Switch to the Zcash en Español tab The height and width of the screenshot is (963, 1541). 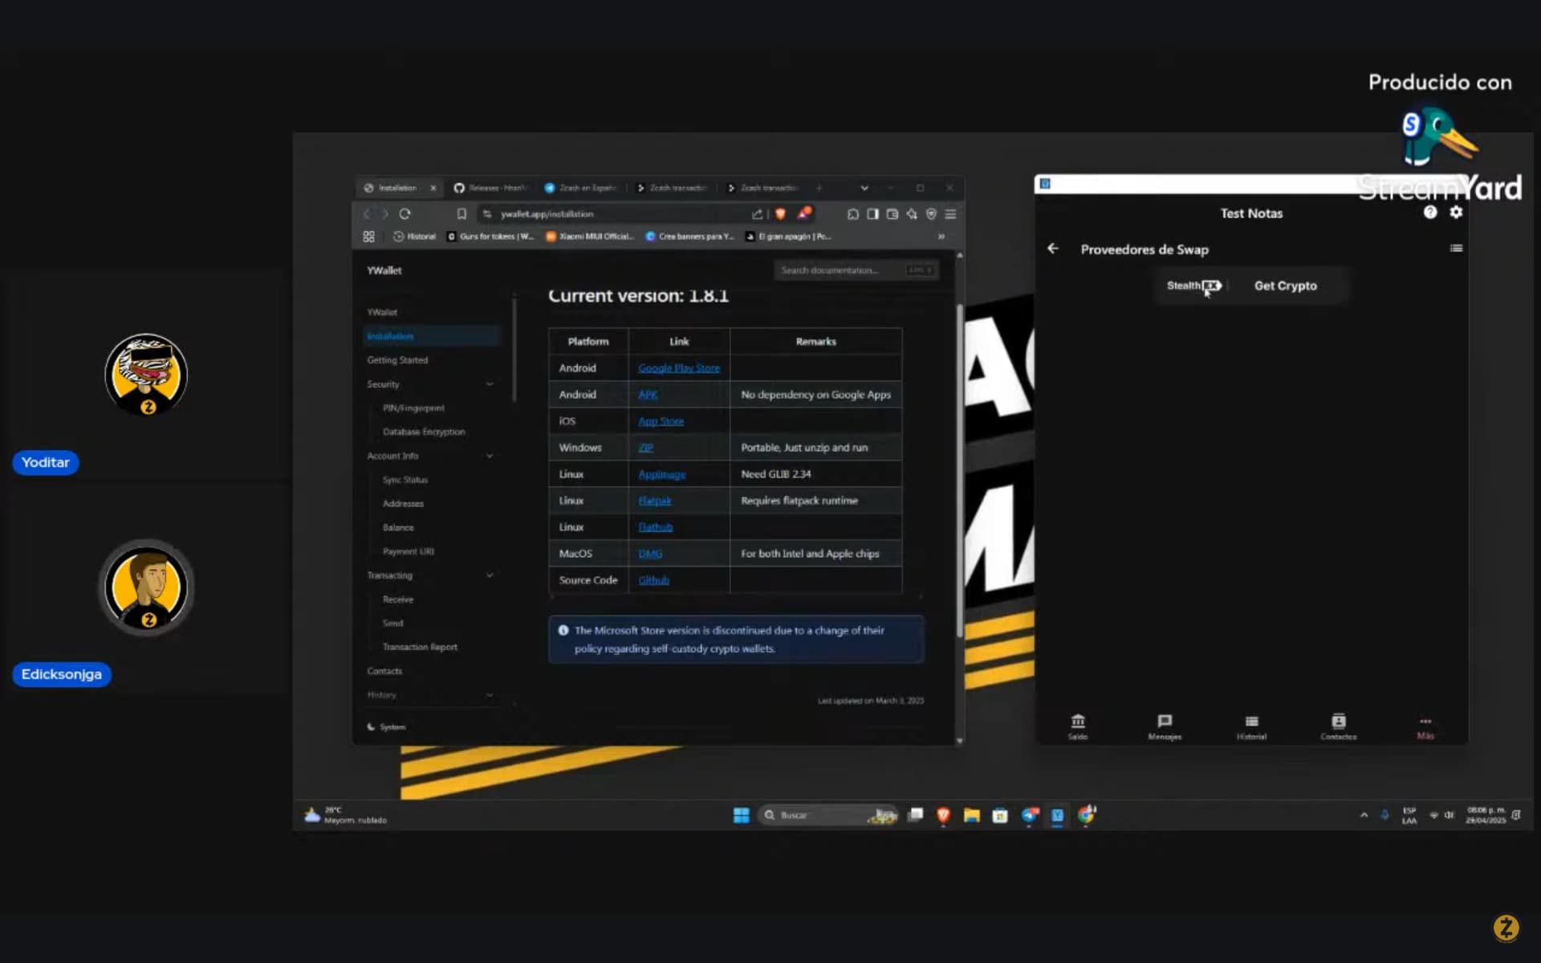click(581, 188)
